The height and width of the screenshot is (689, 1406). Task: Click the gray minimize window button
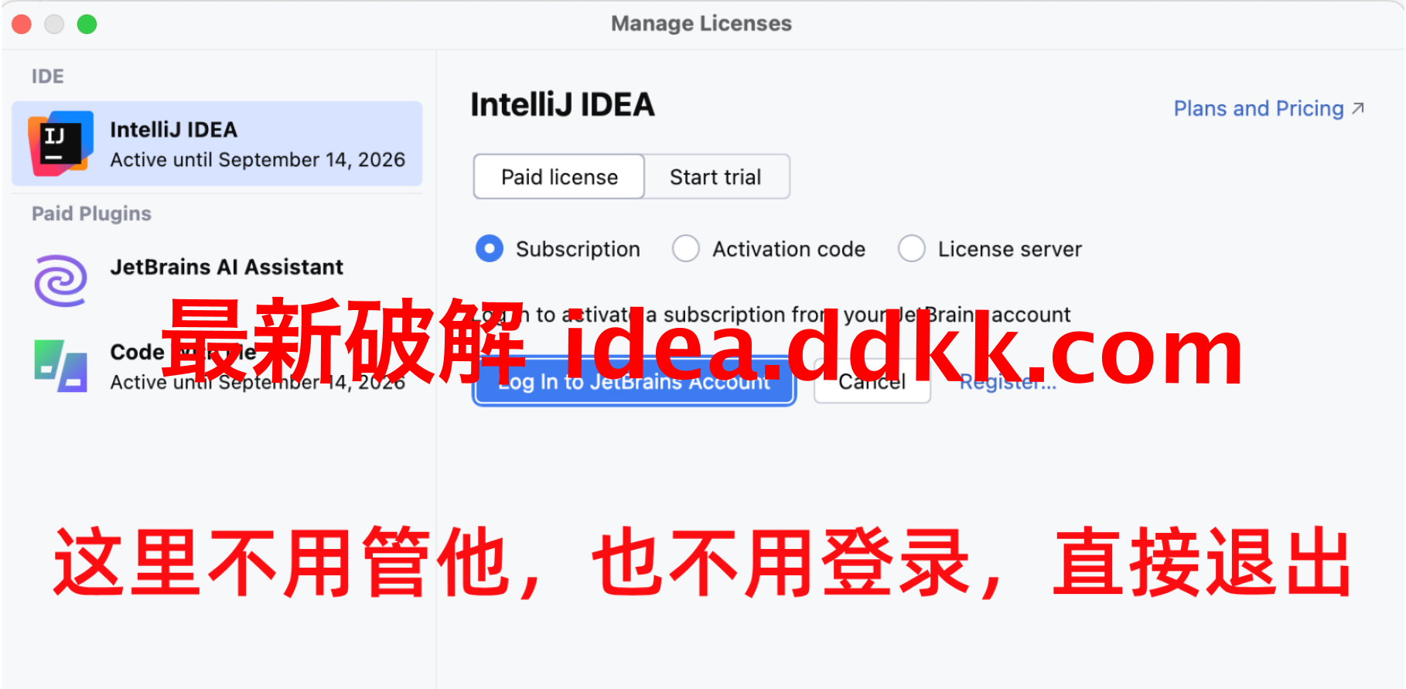[x=54, y=24]
